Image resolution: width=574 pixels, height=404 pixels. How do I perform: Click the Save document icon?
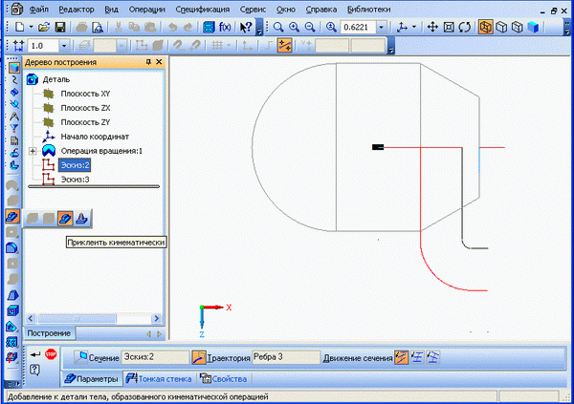(60, 28)
